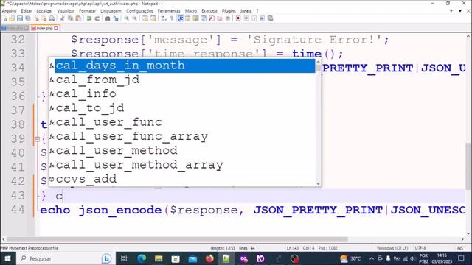Open Microsoft Edge from the taskbar
This screenshot has width=472, height=265.
pos(142,258)
